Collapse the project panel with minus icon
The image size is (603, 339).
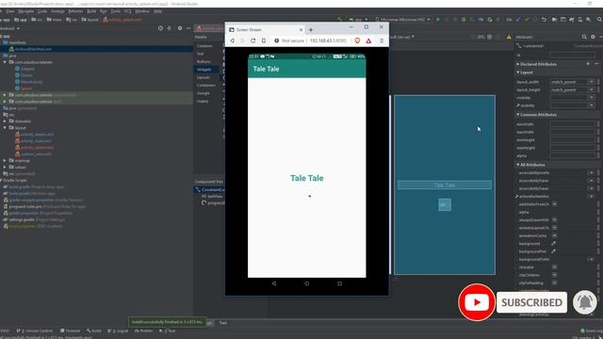188,28
